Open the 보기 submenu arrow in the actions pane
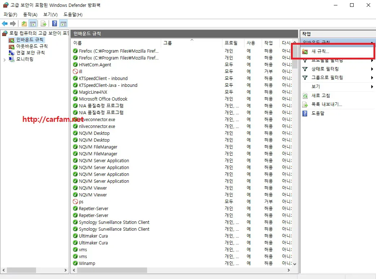This screenshot has height=279, width=376. coord(372,87)
